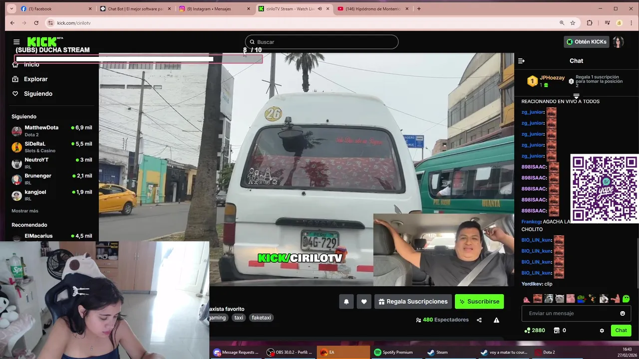Click the taxi tag

click(239, 318)
